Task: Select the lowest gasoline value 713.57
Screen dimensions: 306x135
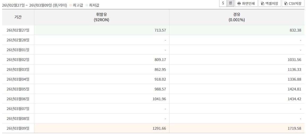Action: pos(160,30)
